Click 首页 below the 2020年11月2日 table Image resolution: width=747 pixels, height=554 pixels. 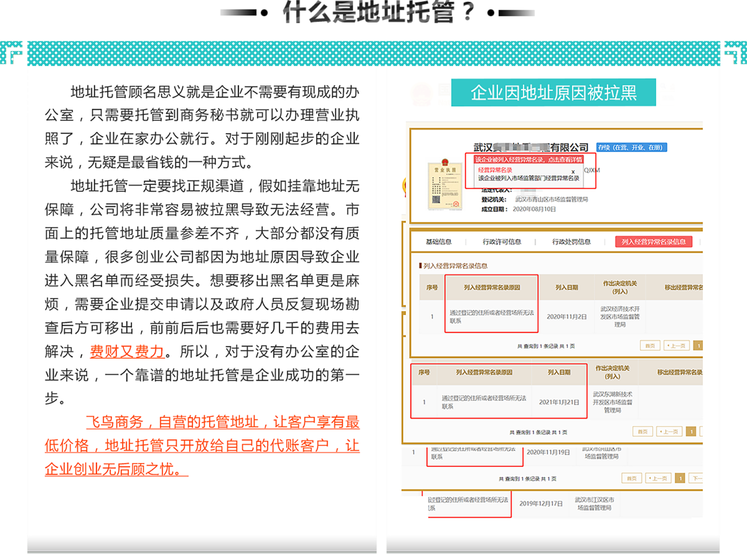point(649,345)
